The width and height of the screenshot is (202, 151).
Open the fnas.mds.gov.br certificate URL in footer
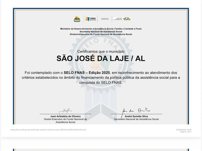[x=48, y=130]
